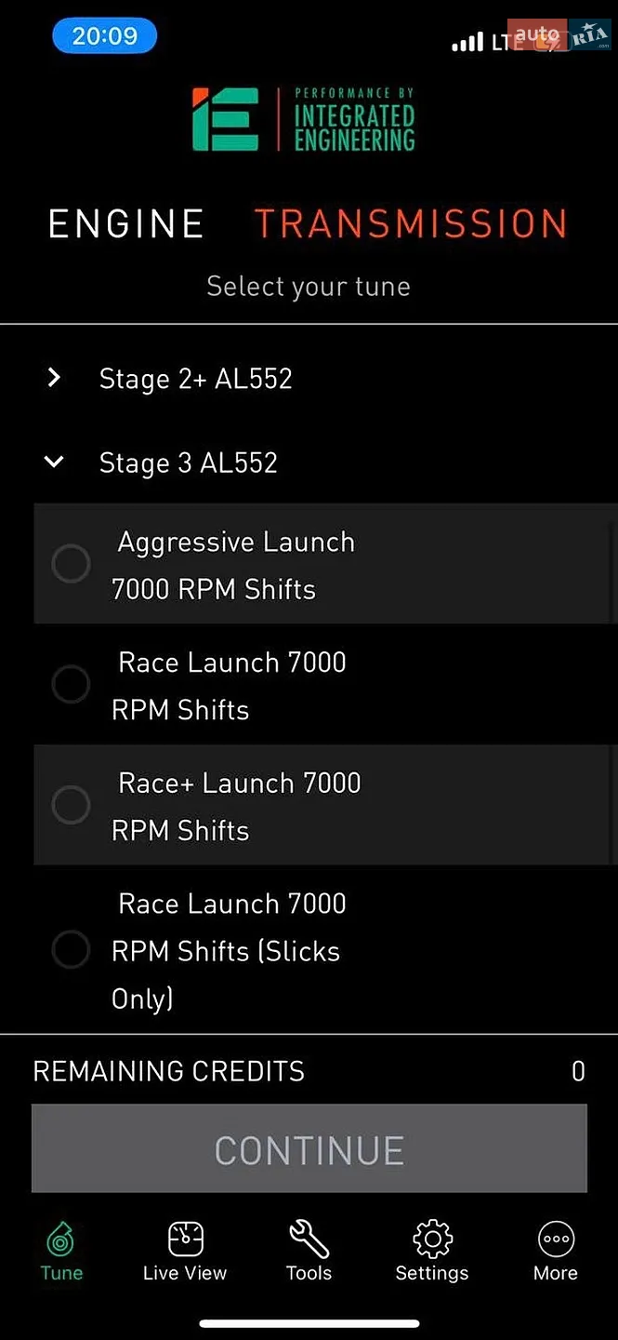618x1340 pixels.
Task: Tap the REMAINING CREDITS row
Action: 309,1071
